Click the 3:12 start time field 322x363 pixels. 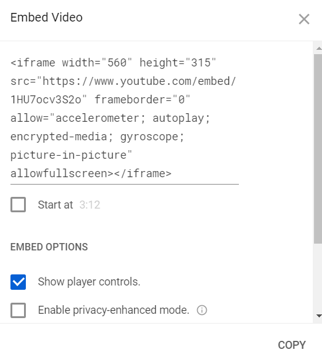[x=90, y=205]
